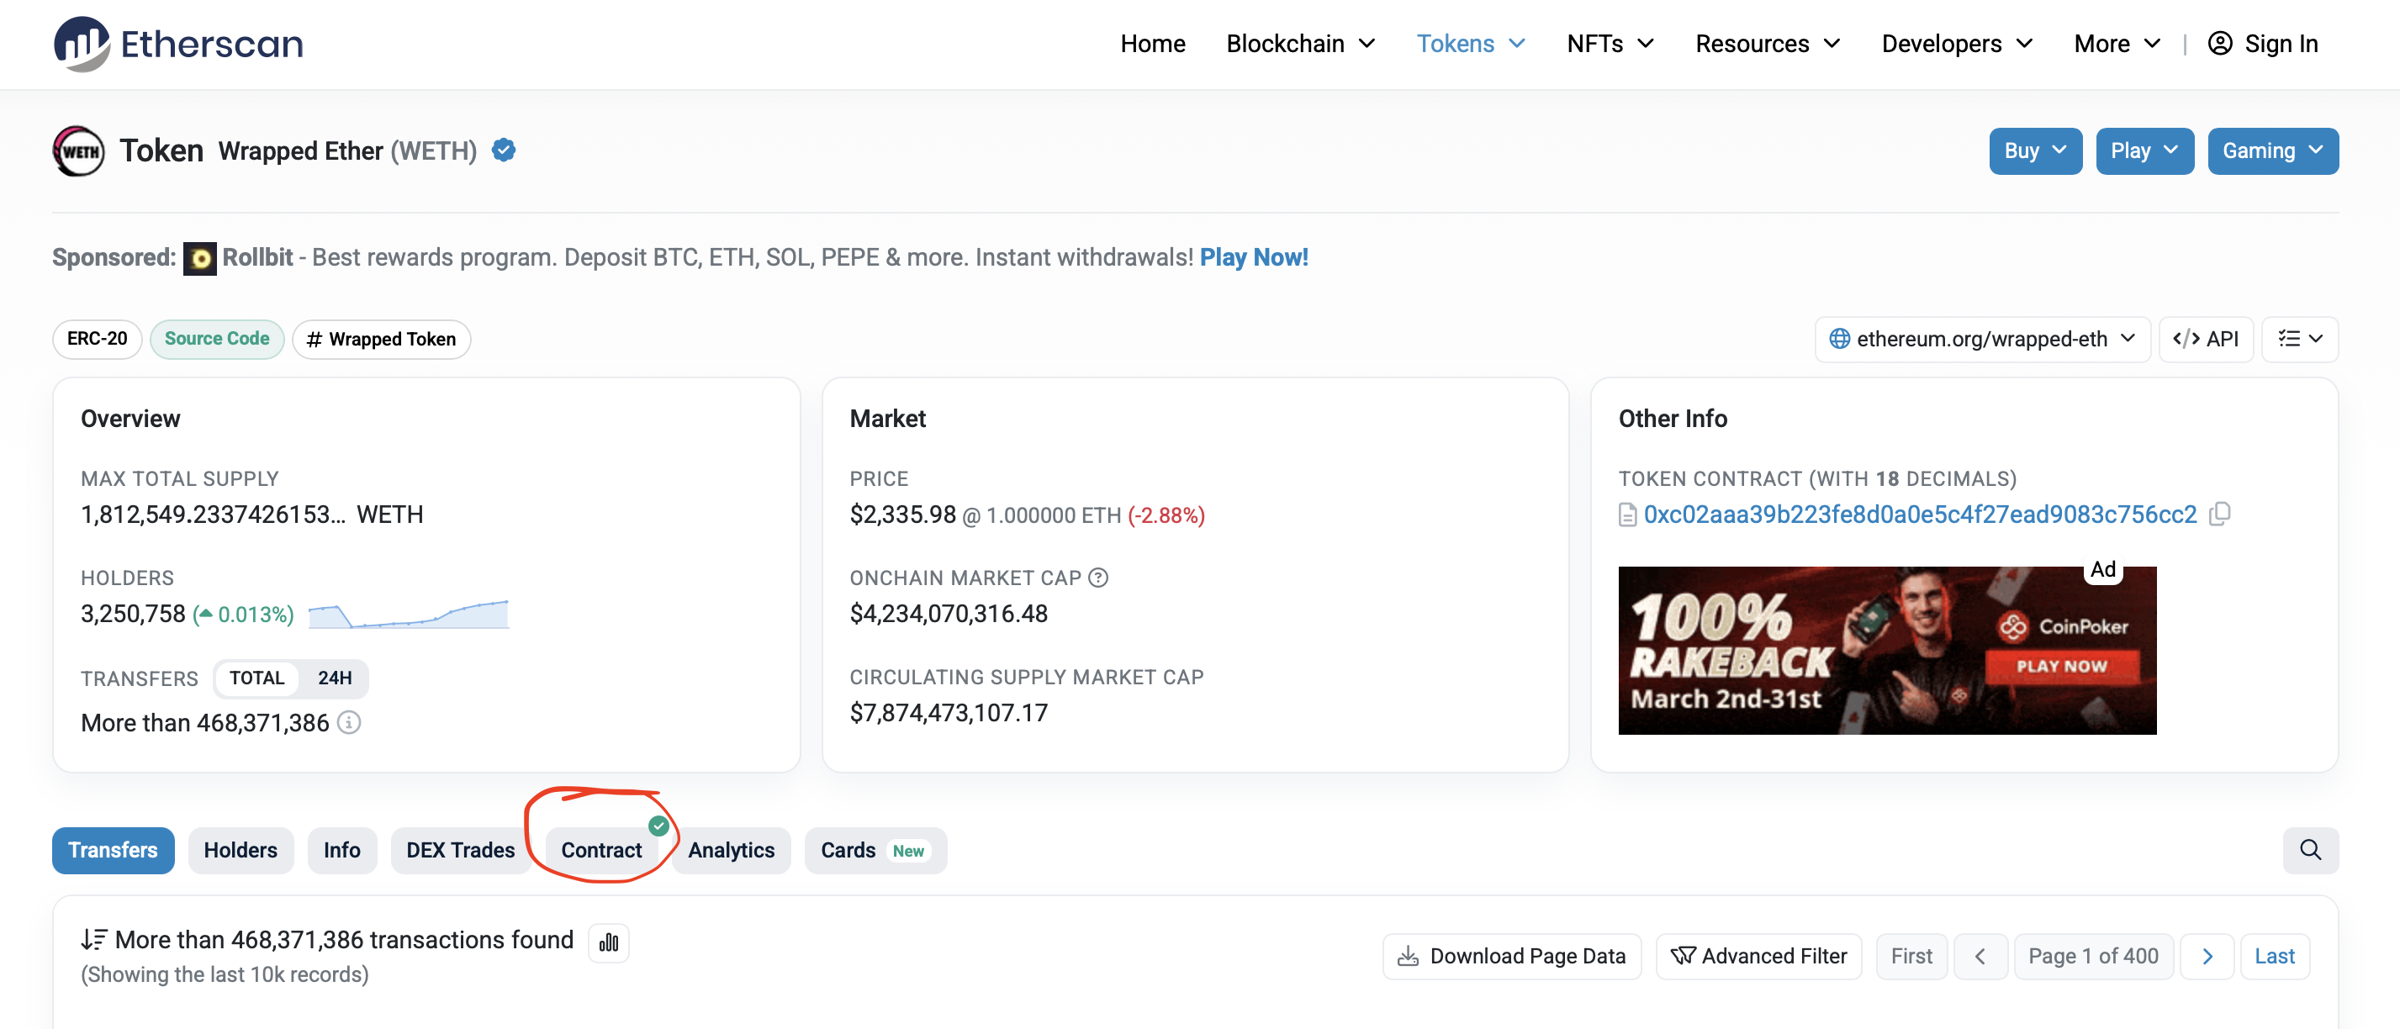Go to the next page arrow
2400x1029 pixels.
tap(2207, 957)
